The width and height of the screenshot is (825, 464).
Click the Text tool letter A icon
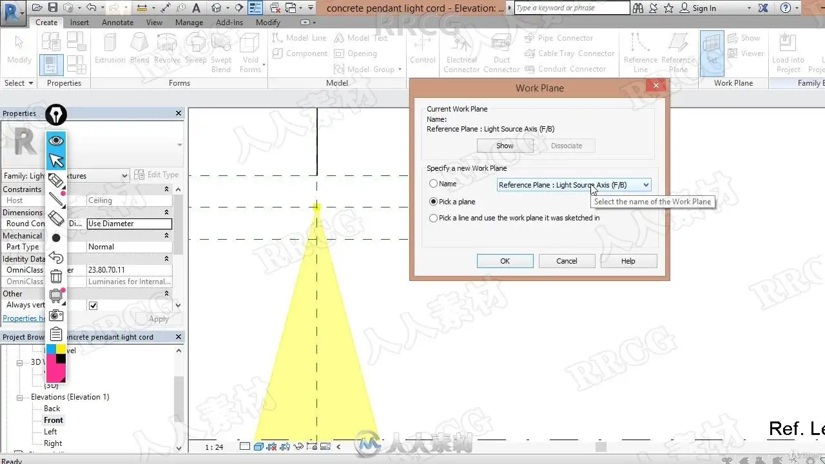coord(197,8)
